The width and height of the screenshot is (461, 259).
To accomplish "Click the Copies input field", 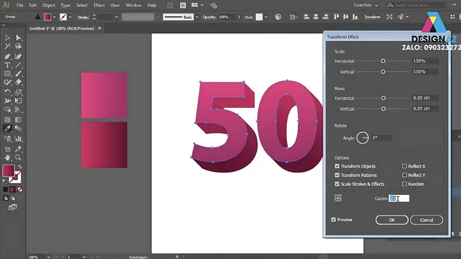I will [399, 198].
